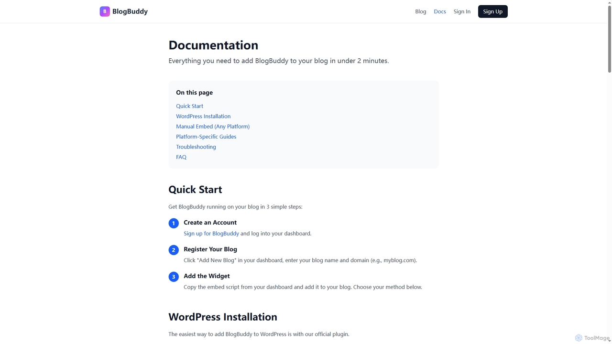
Task: Click step 3 number badge
Action: [174, 277]
